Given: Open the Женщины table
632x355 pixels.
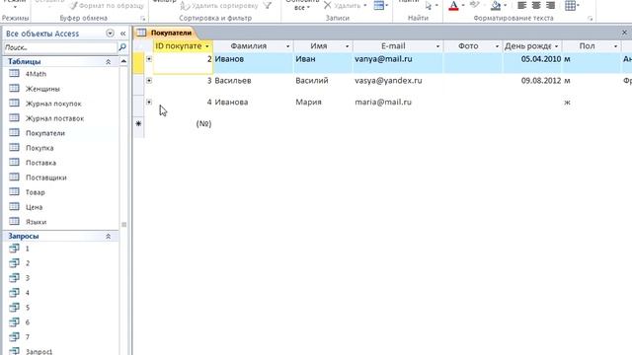Looking at the screenshot, I should 42,89.
